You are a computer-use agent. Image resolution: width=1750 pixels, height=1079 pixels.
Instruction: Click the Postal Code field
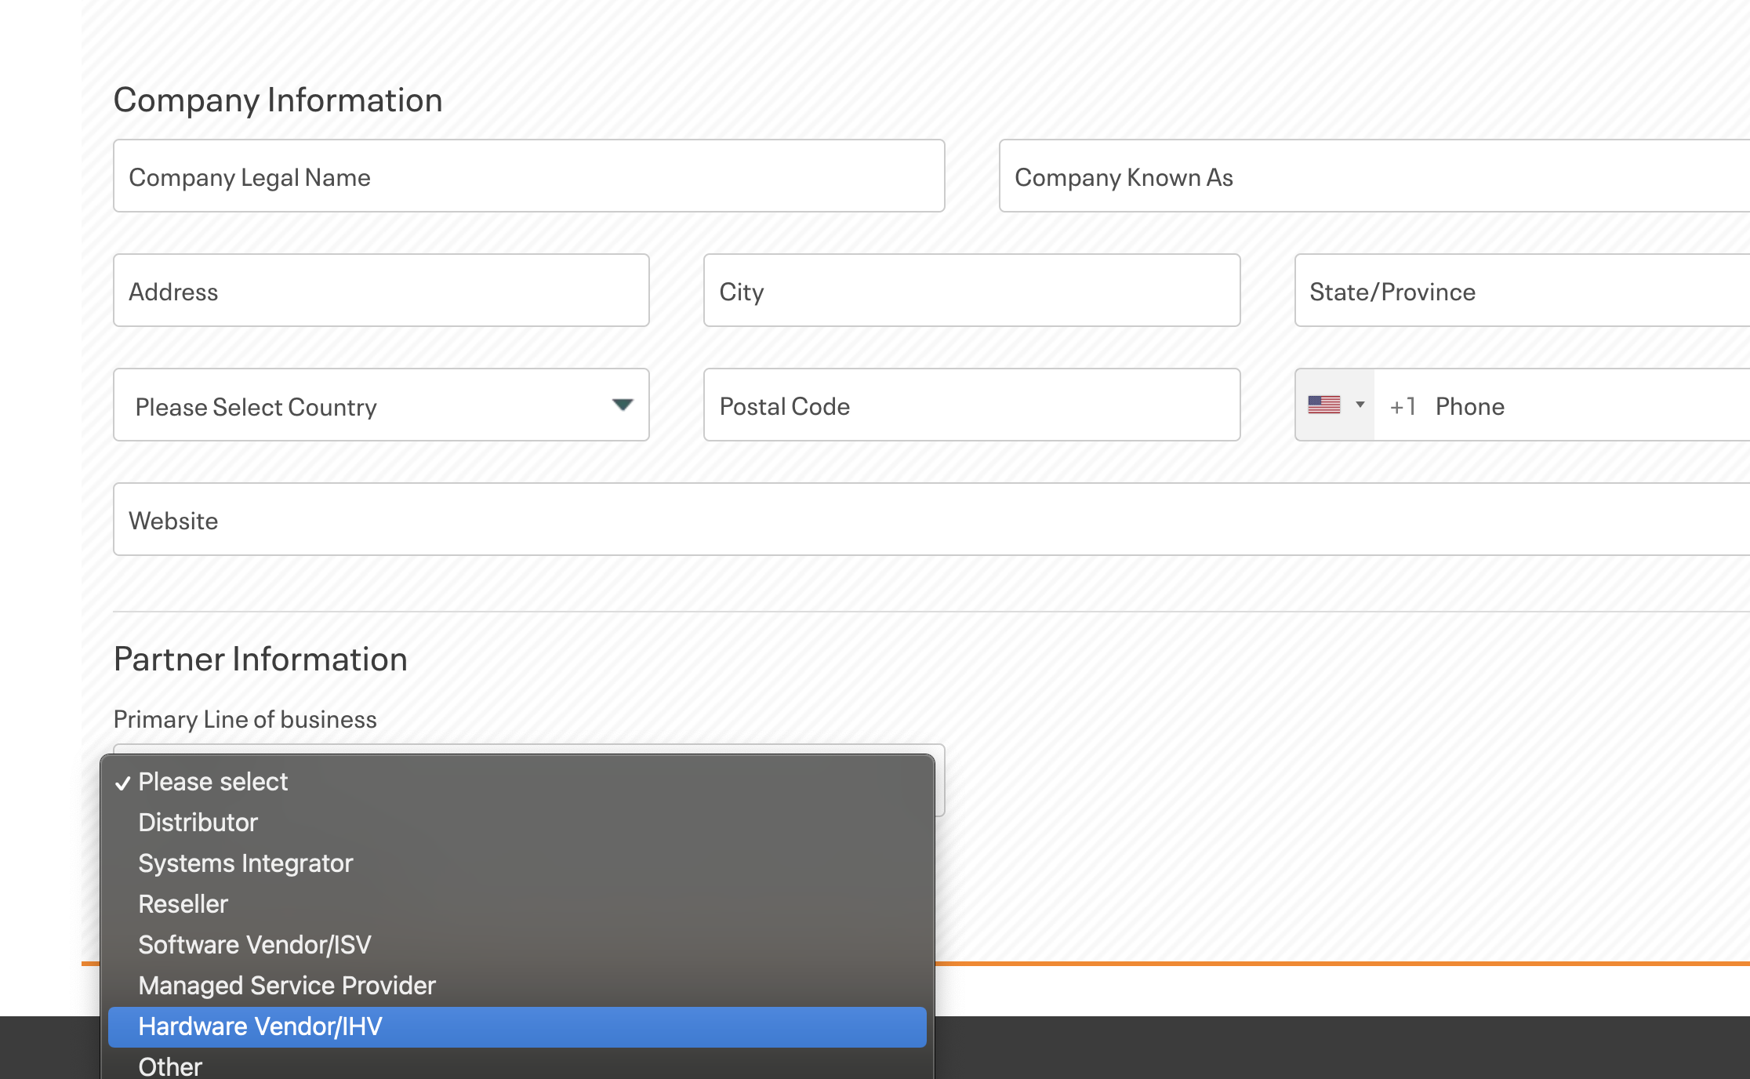971,405
